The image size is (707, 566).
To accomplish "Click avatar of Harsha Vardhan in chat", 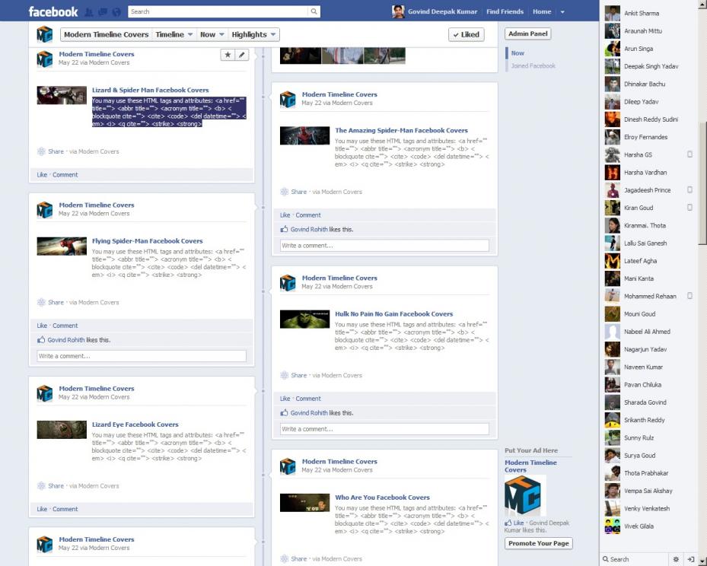I will coord(613,173).
